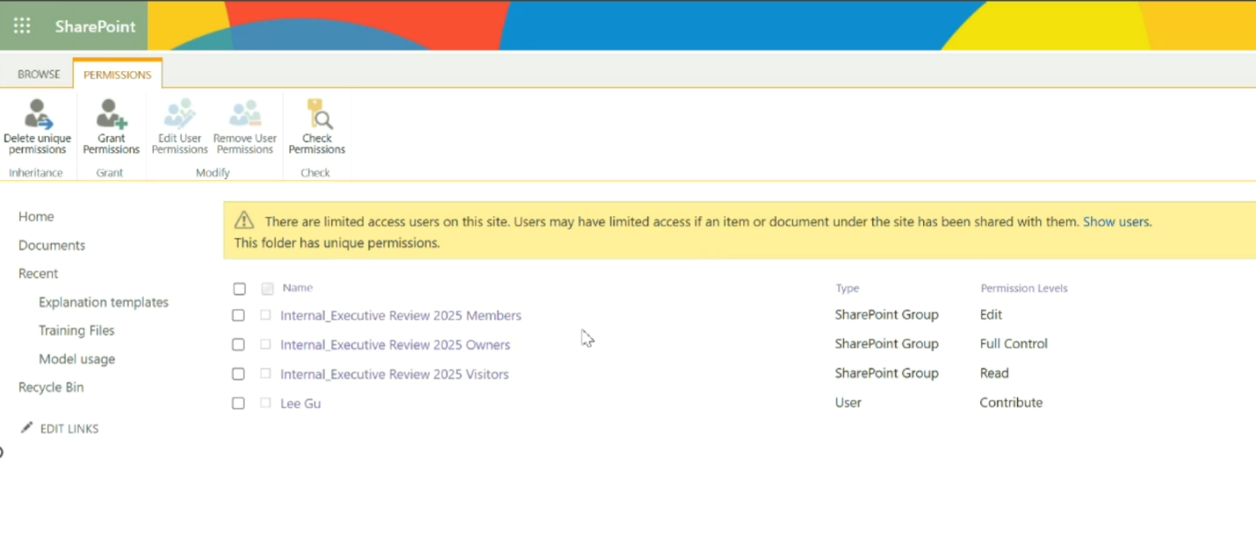Open the Documents navigation item

(x=51, y=245)
